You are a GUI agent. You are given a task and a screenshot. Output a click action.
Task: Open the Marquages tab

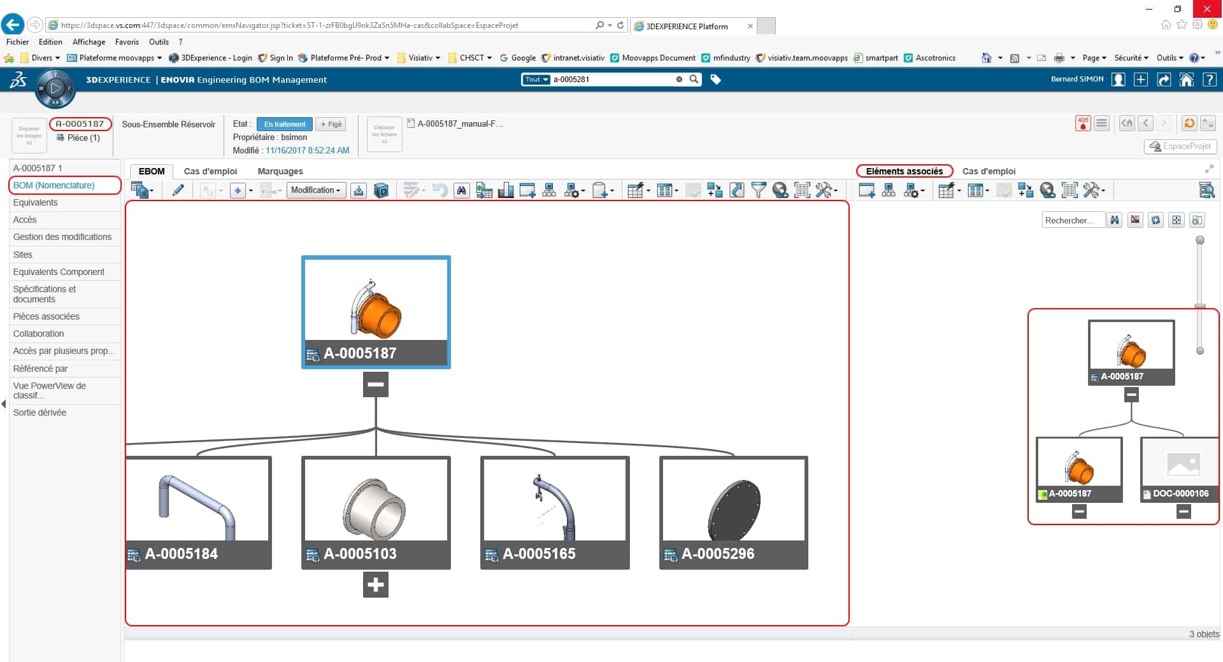(x=280, y=171)
